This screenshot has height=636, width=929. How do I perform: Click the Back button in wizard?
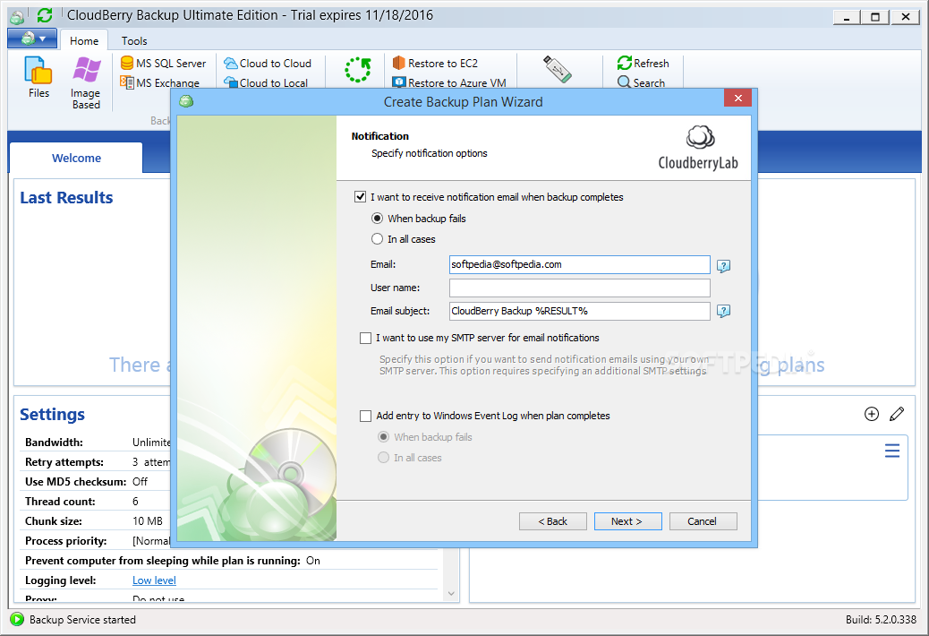pyautogui.click(x=553, y=521)
